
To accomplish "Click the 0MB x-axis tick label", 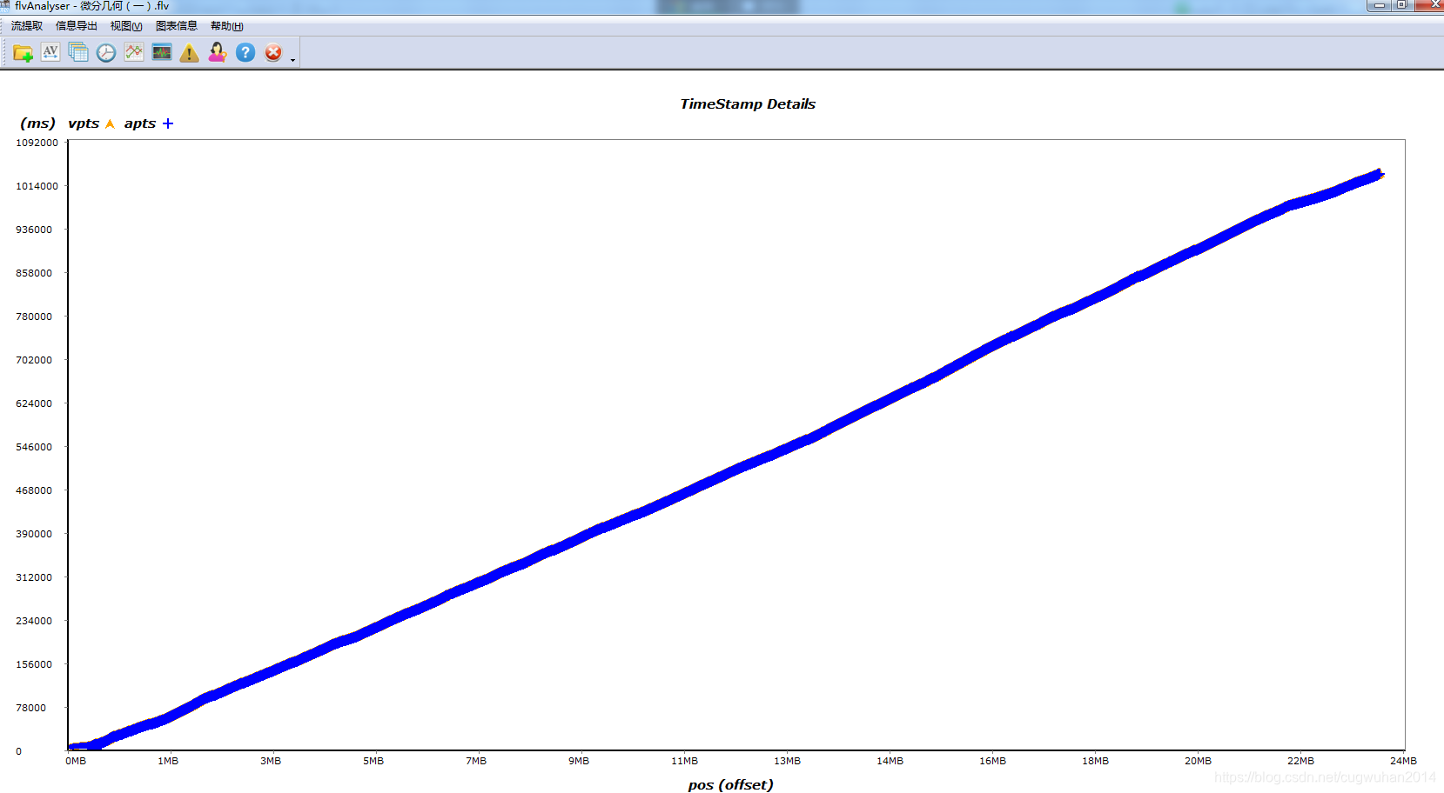I will [76, 761].
